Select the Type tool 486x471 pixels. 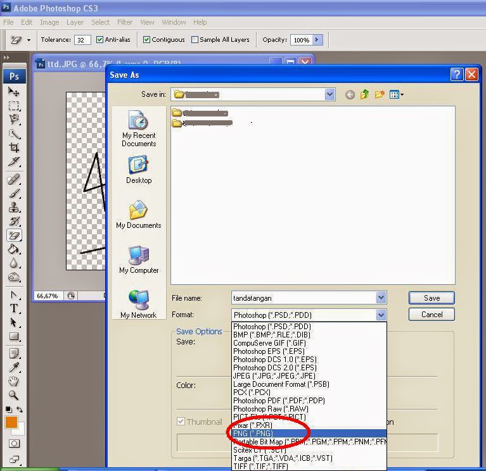click(14, 309)
